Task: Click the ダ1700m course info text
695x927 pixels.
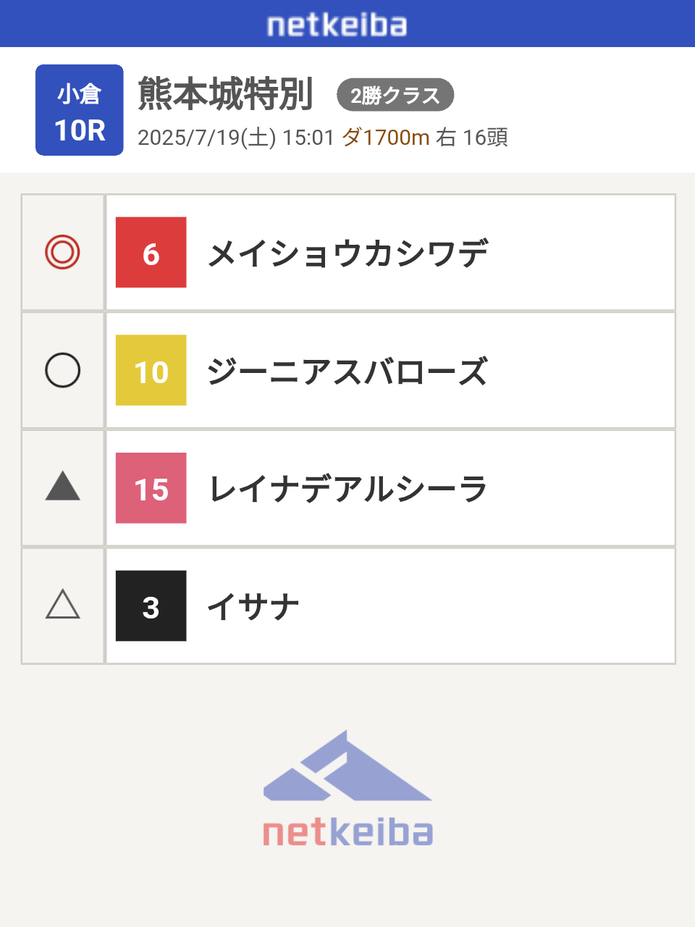Action: [386, 137]
